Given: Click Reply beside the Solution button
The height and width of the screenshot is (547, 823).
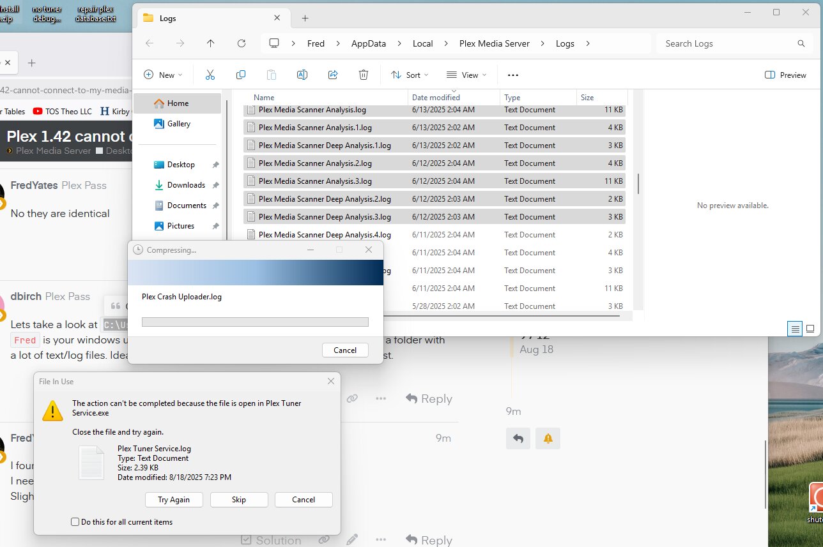Looking at the screenshot, I should [x=429, y=540].
